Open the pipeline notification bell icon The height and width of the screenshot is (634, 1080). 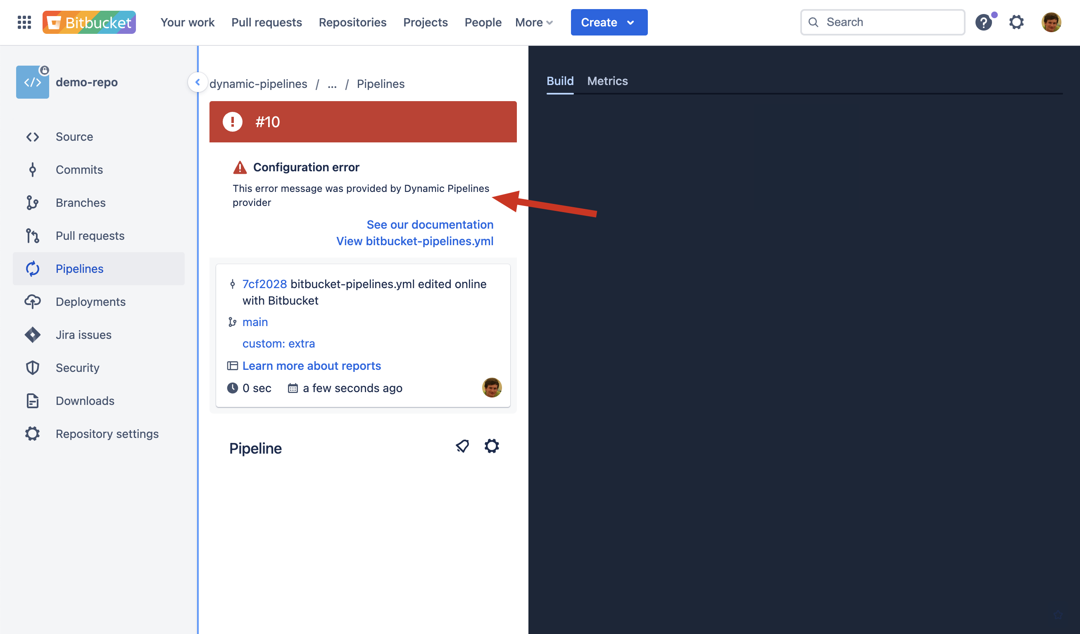pyautogui.click(x=462, y=446)
